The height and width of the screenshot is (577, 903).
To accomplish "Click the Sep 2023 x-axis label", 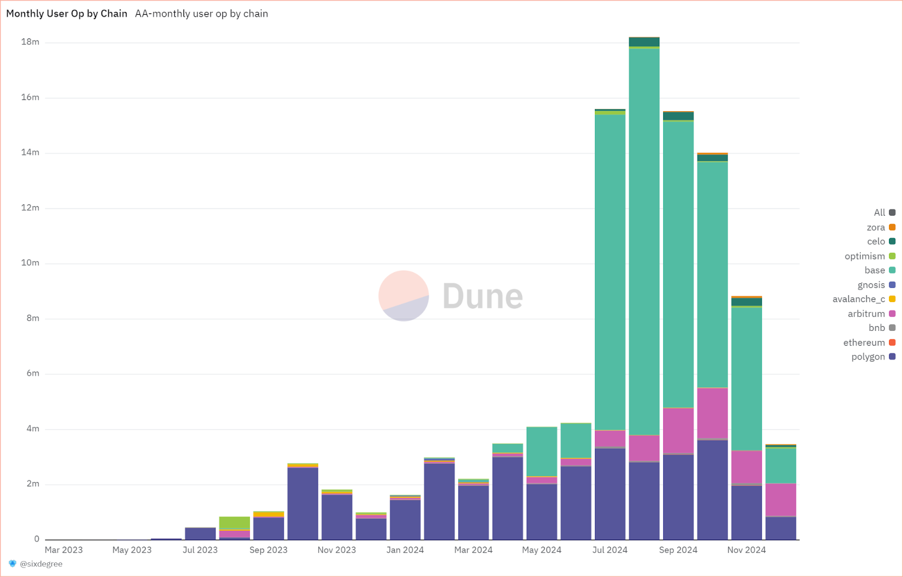I will point(269,550).
